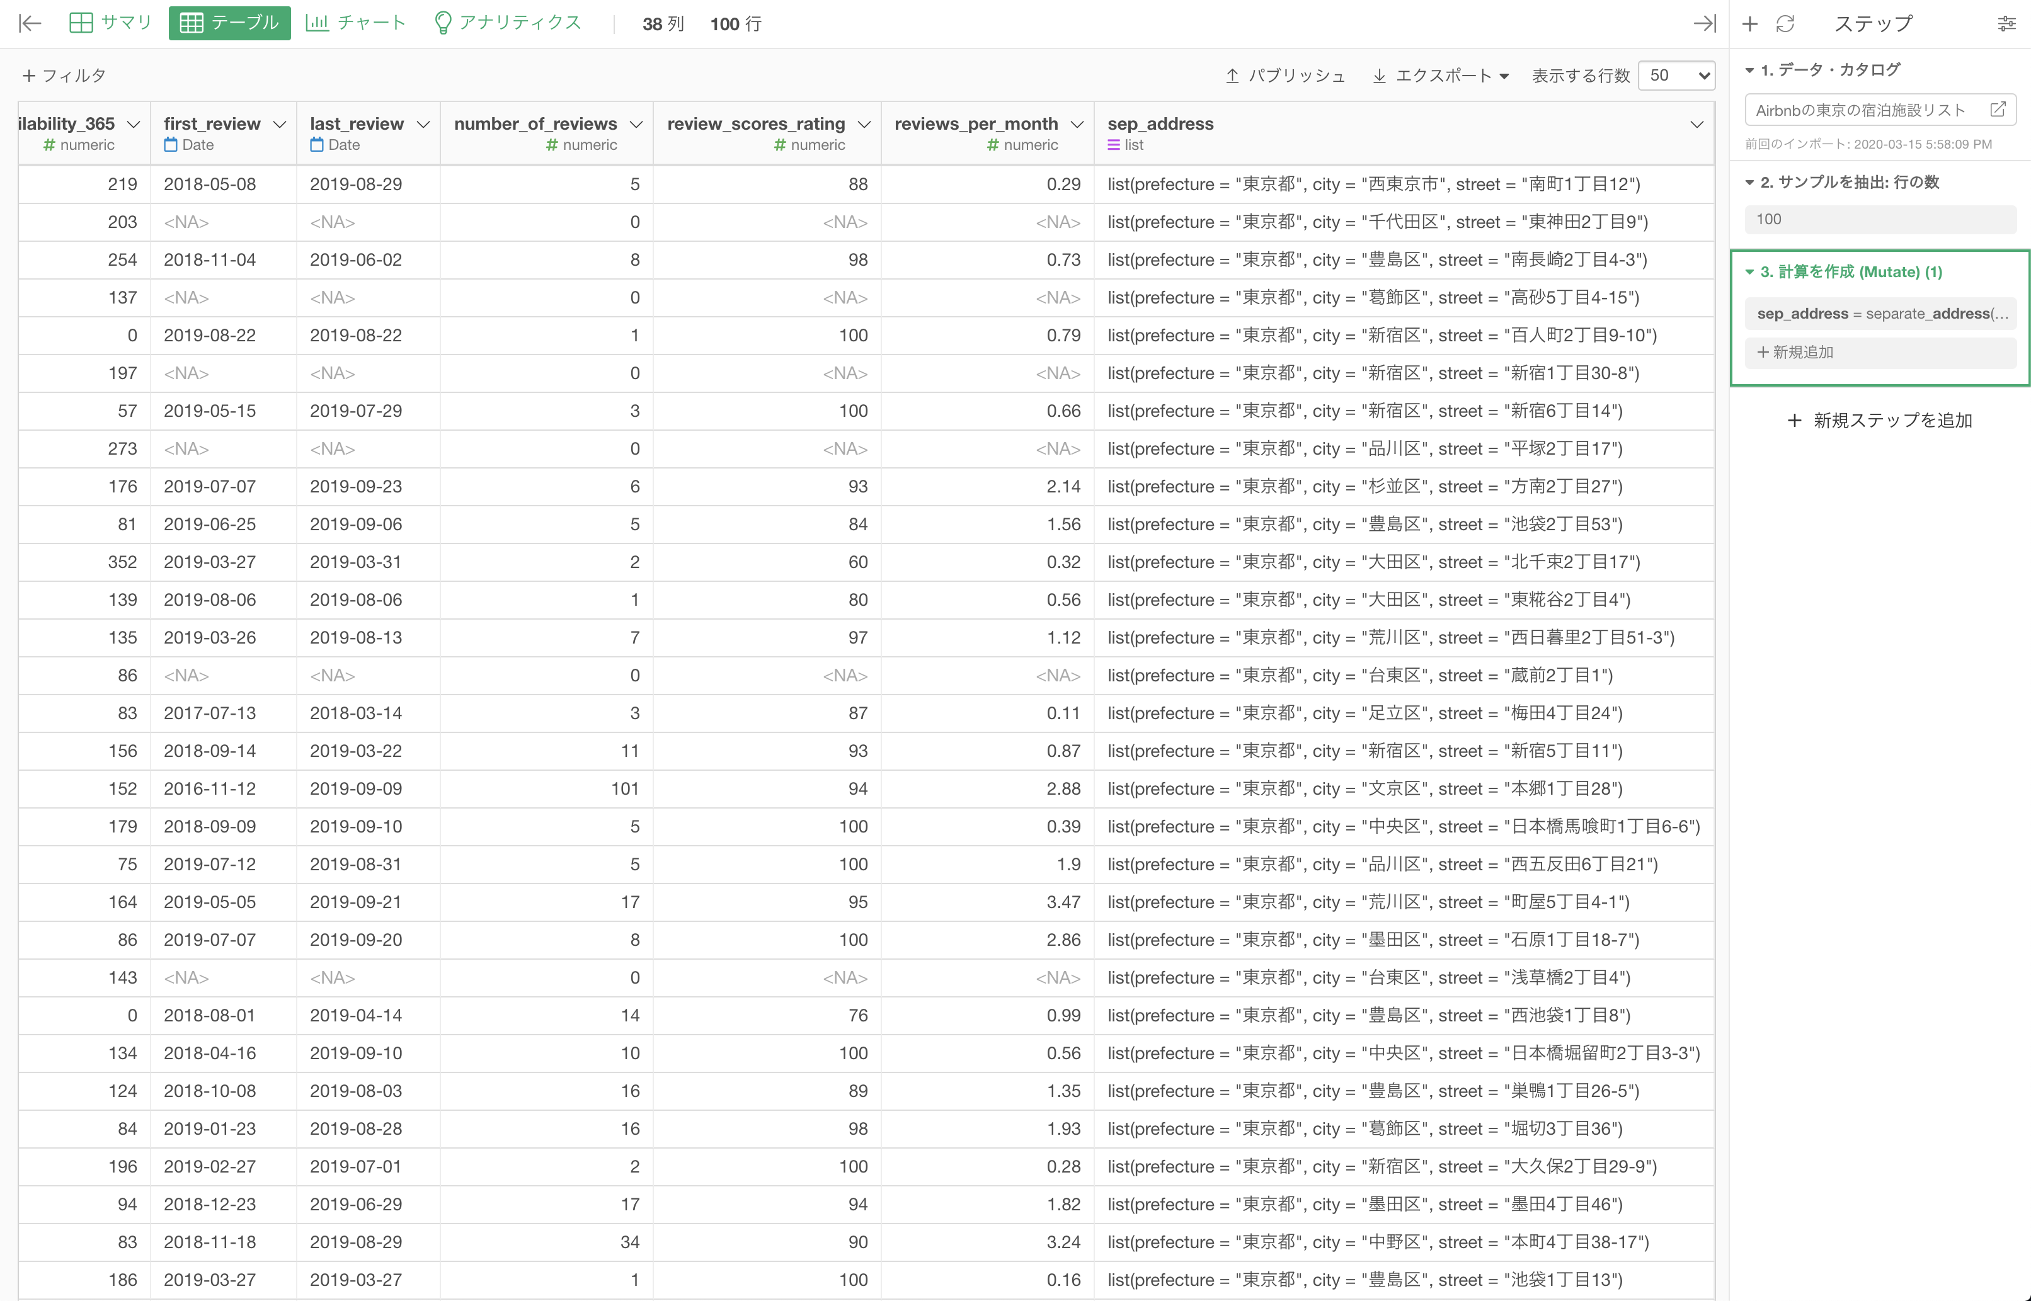Open step settings sliders icon
Image resolution: width=2031 pixels, height=1301 pixels.
pyautogui.click(x=2006, y=24)
